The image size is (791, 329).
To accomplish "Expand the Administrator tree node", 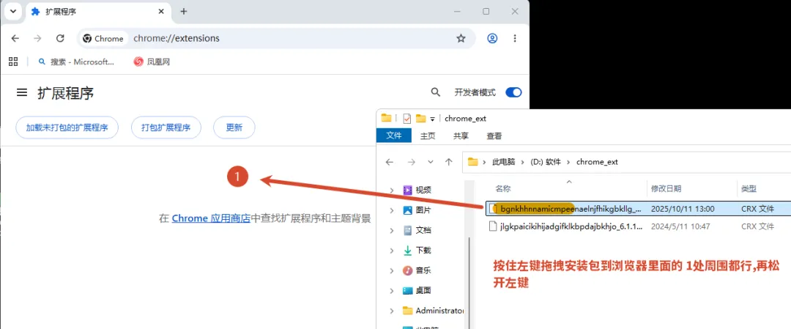I will (391, 311).
